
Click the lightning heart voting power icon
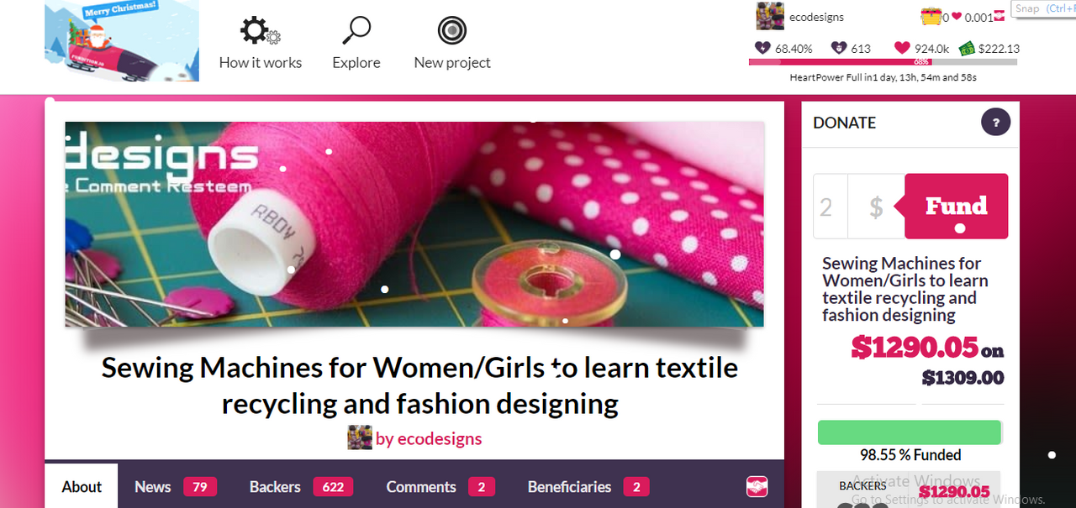coord(762,49)
